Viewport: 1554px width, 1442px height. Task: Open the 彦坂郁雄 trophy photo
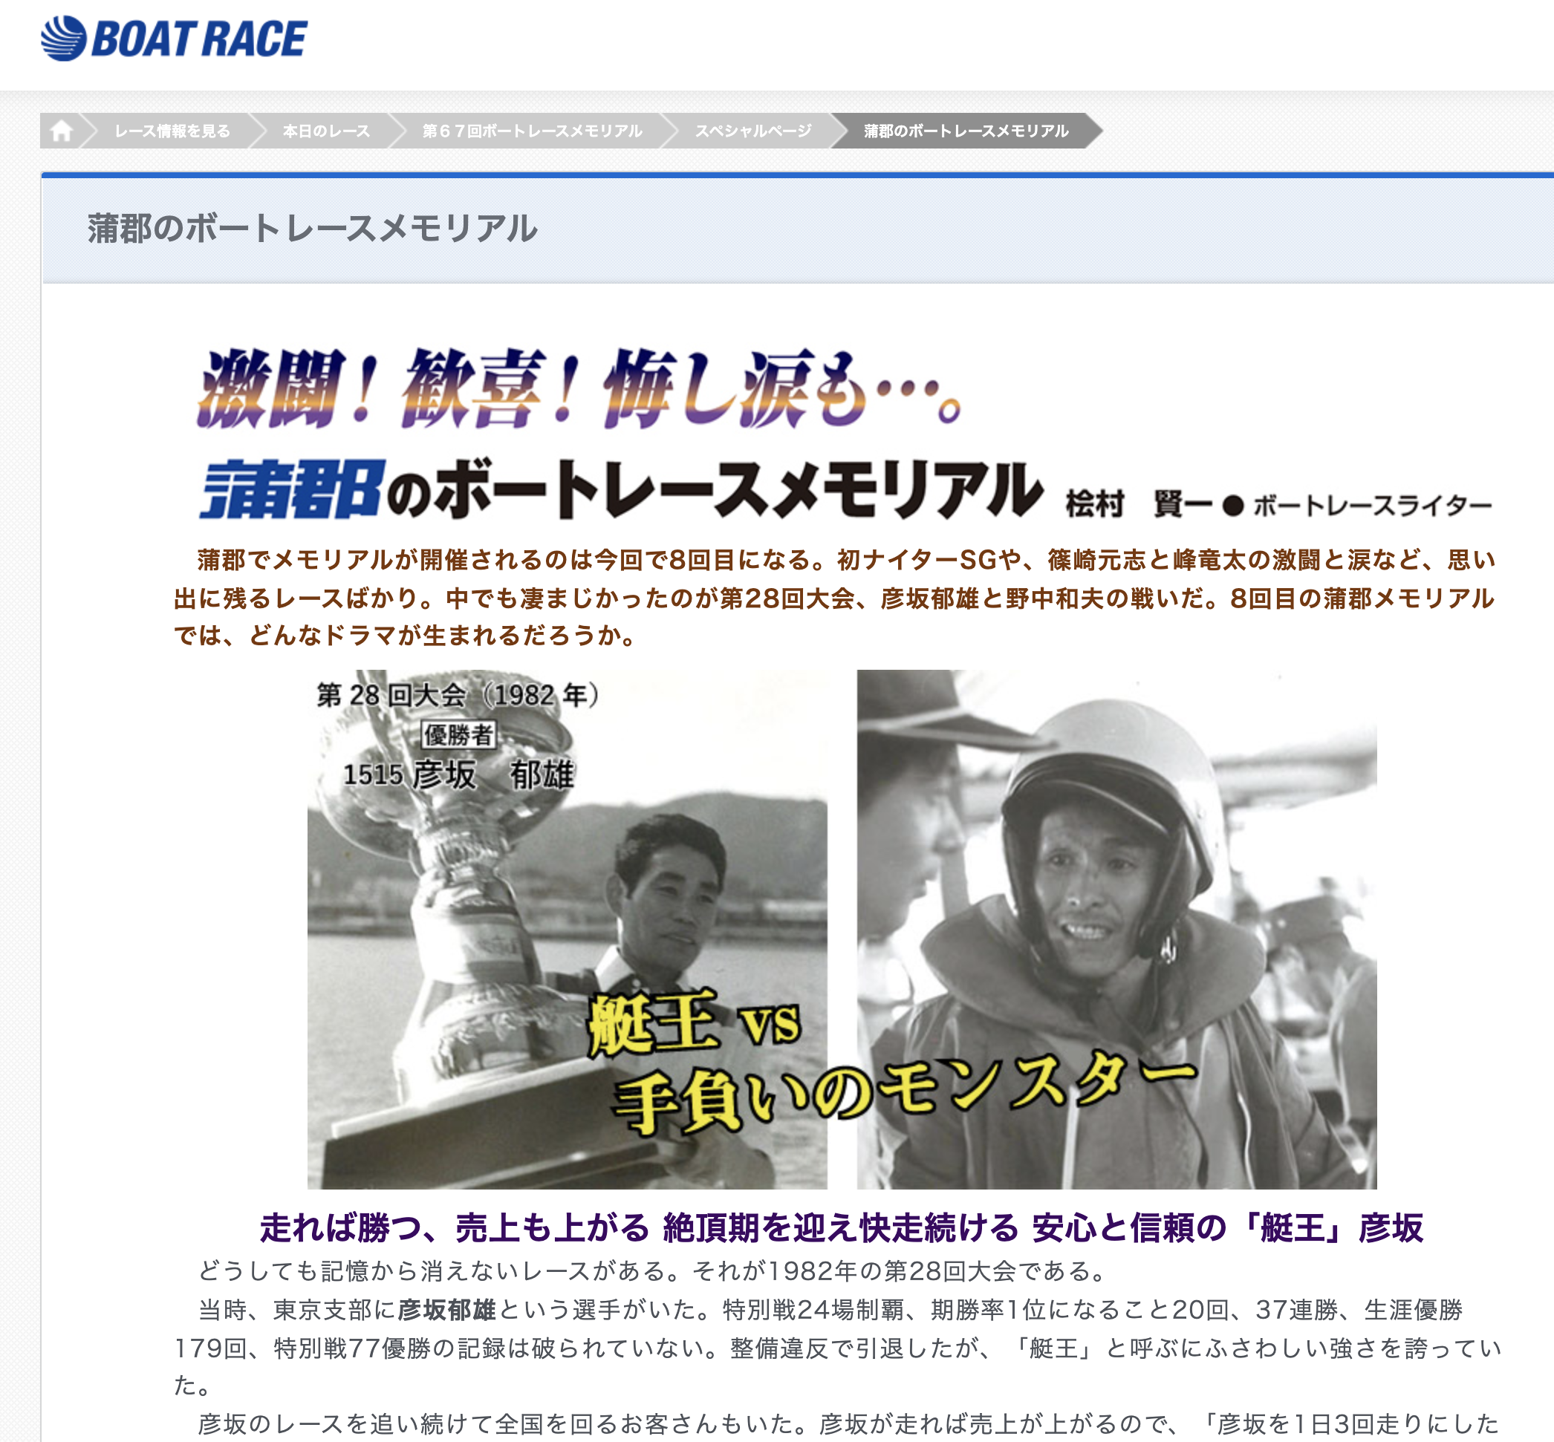pyautogui.click(x=568, y=929)
